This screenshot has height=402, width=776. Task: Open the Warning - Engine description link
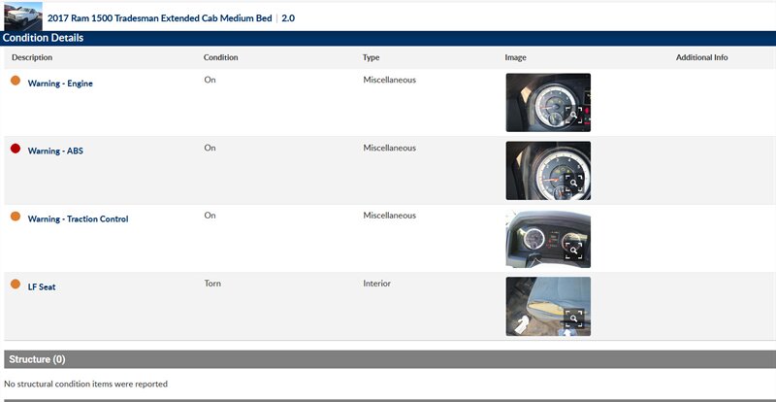(60, 84)
